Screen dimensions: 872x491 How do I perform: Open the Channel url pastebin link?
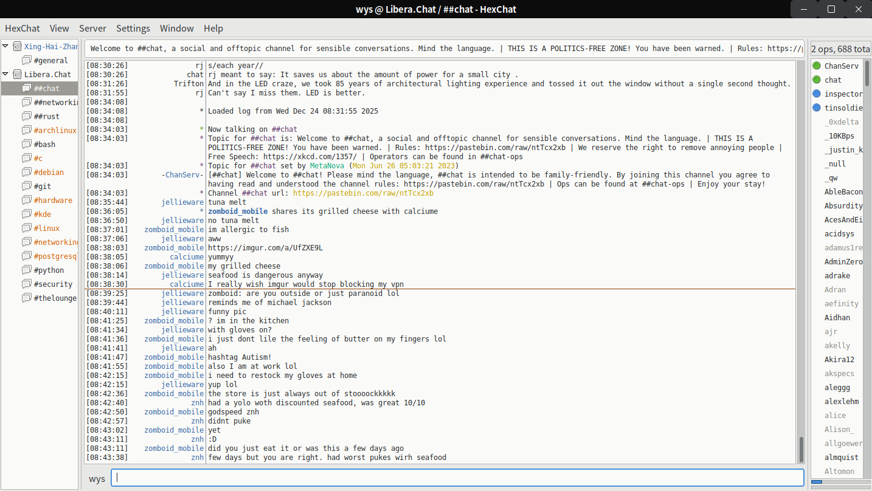click(363, 193)
